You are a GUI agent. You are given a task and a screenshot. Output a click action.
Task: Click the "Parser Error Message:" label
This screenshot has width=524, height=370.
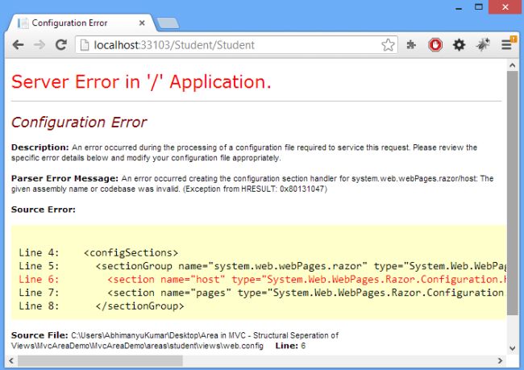click(64, 178)
